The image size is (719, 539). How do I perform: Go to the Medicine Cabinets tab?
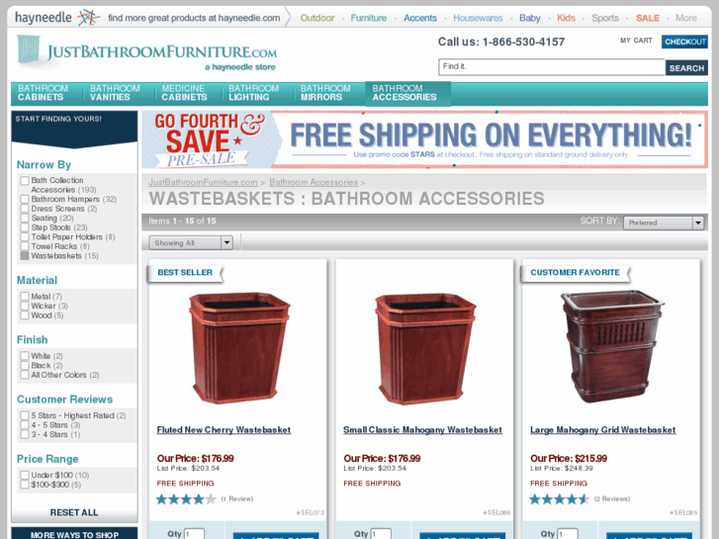pos(184,93)
